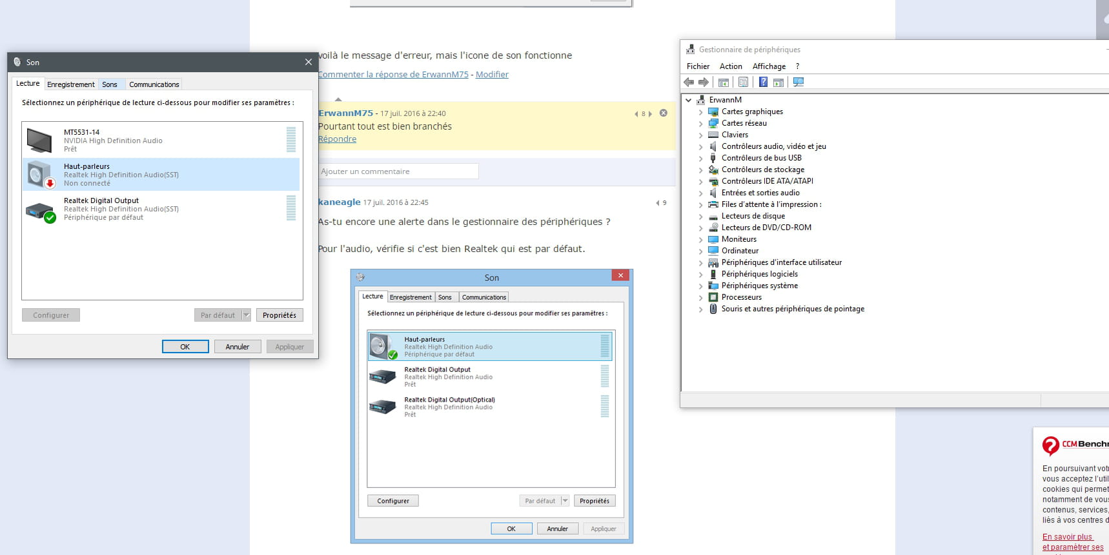Open the Action menu
The width and height of the screenshot is (1109, 555).
click(x=731, y=66)
